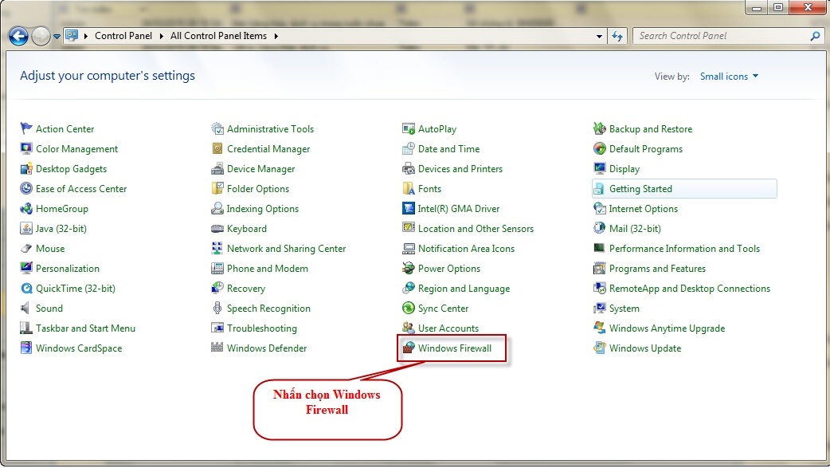Open the RemoteApp and Desktop Connections link
Image resolution: width=830 pixels, height=468 pixels.
point(690,289)
